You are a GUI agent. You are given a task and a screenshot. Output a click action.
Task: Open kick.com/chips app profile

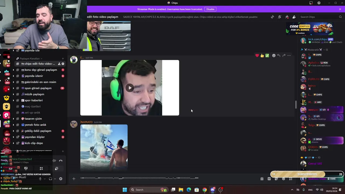pyautogui.click(x=321, y=40)
